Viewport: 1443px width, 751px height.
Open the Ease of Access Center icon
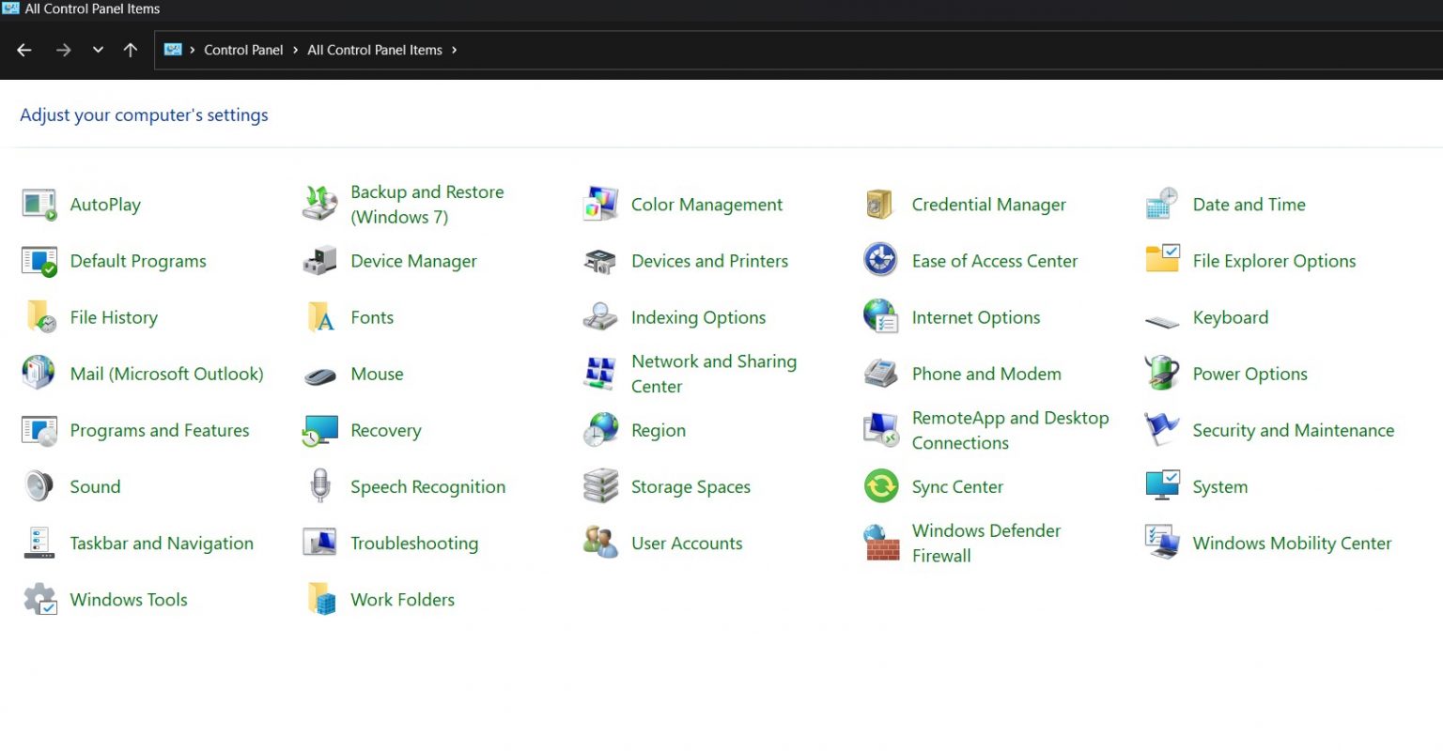pos(880,260)
